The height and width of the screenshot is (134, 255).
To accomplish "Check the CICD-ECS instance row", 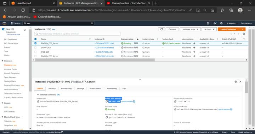I will (35, 52).
